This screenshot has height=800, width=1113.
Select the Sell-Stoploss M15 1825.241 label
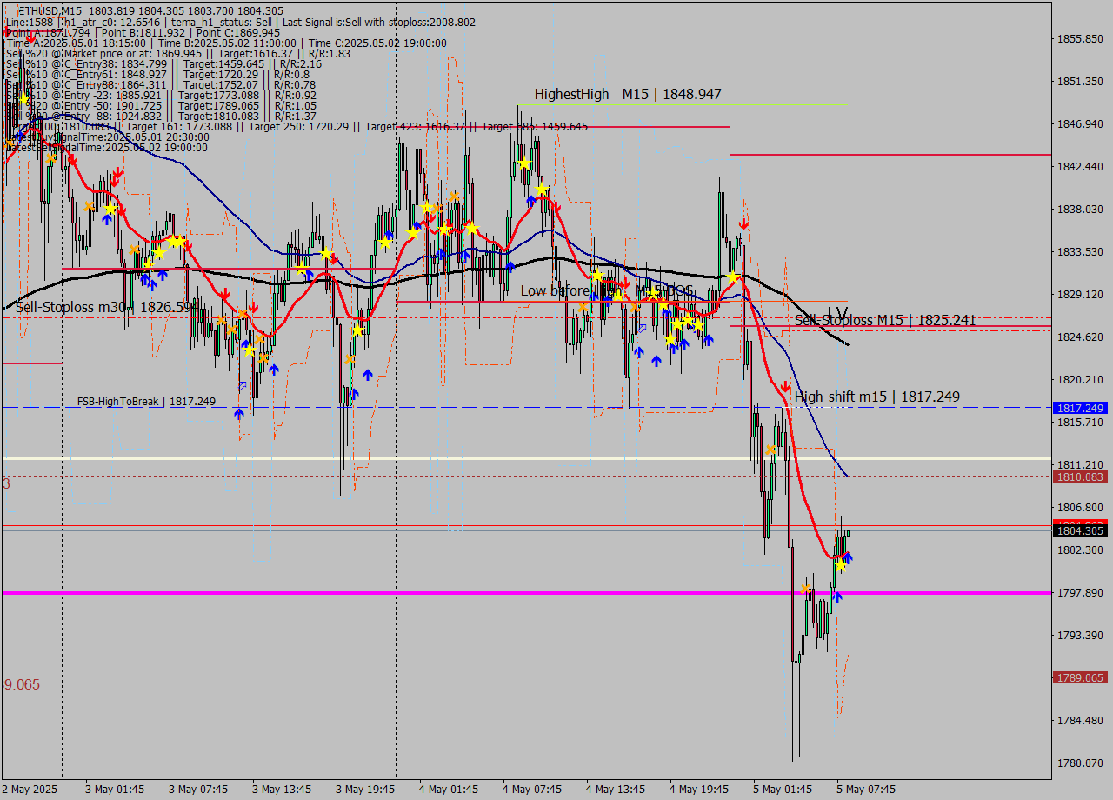pos(884,321)
